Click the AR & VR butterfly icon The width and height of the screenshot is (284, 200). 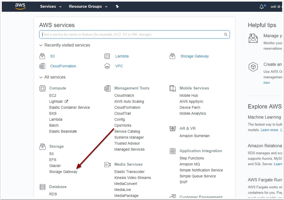(173, 129)
